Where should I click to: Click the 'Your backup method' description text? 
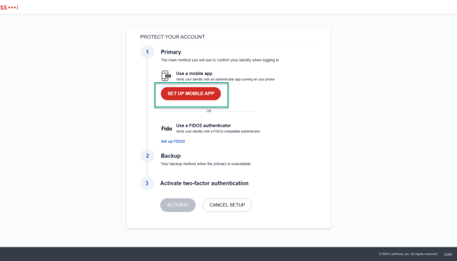click(x=206, y=164)
